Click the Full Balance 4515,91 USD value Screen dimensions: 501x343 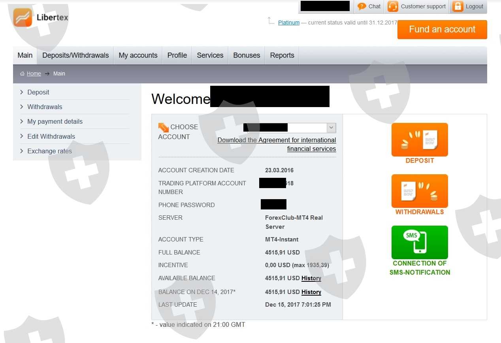(283, 253)
